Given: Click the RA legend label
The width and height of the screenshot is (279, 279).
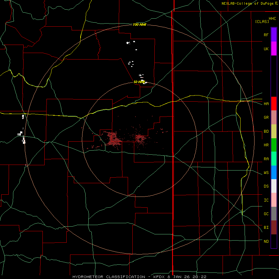Looking at the screenshot, I should point(266,159).
